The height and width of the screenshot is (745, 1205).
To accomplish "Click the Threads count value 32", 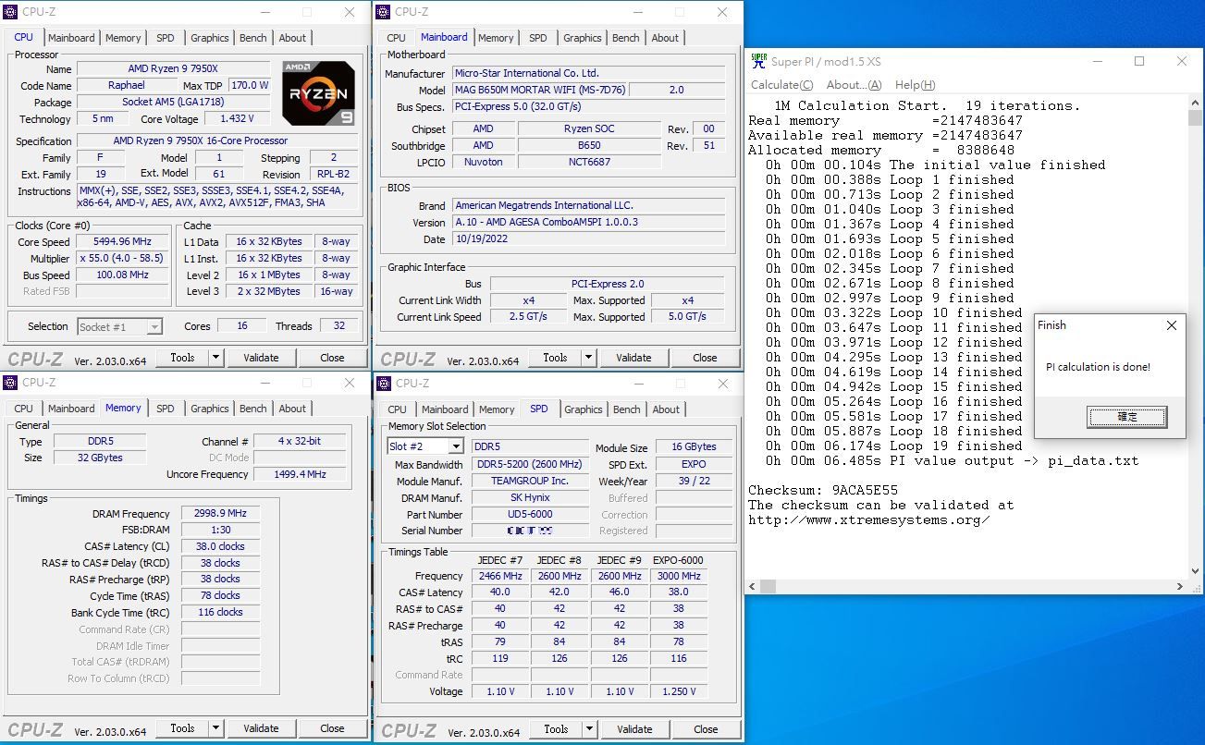I will [338, 326].
